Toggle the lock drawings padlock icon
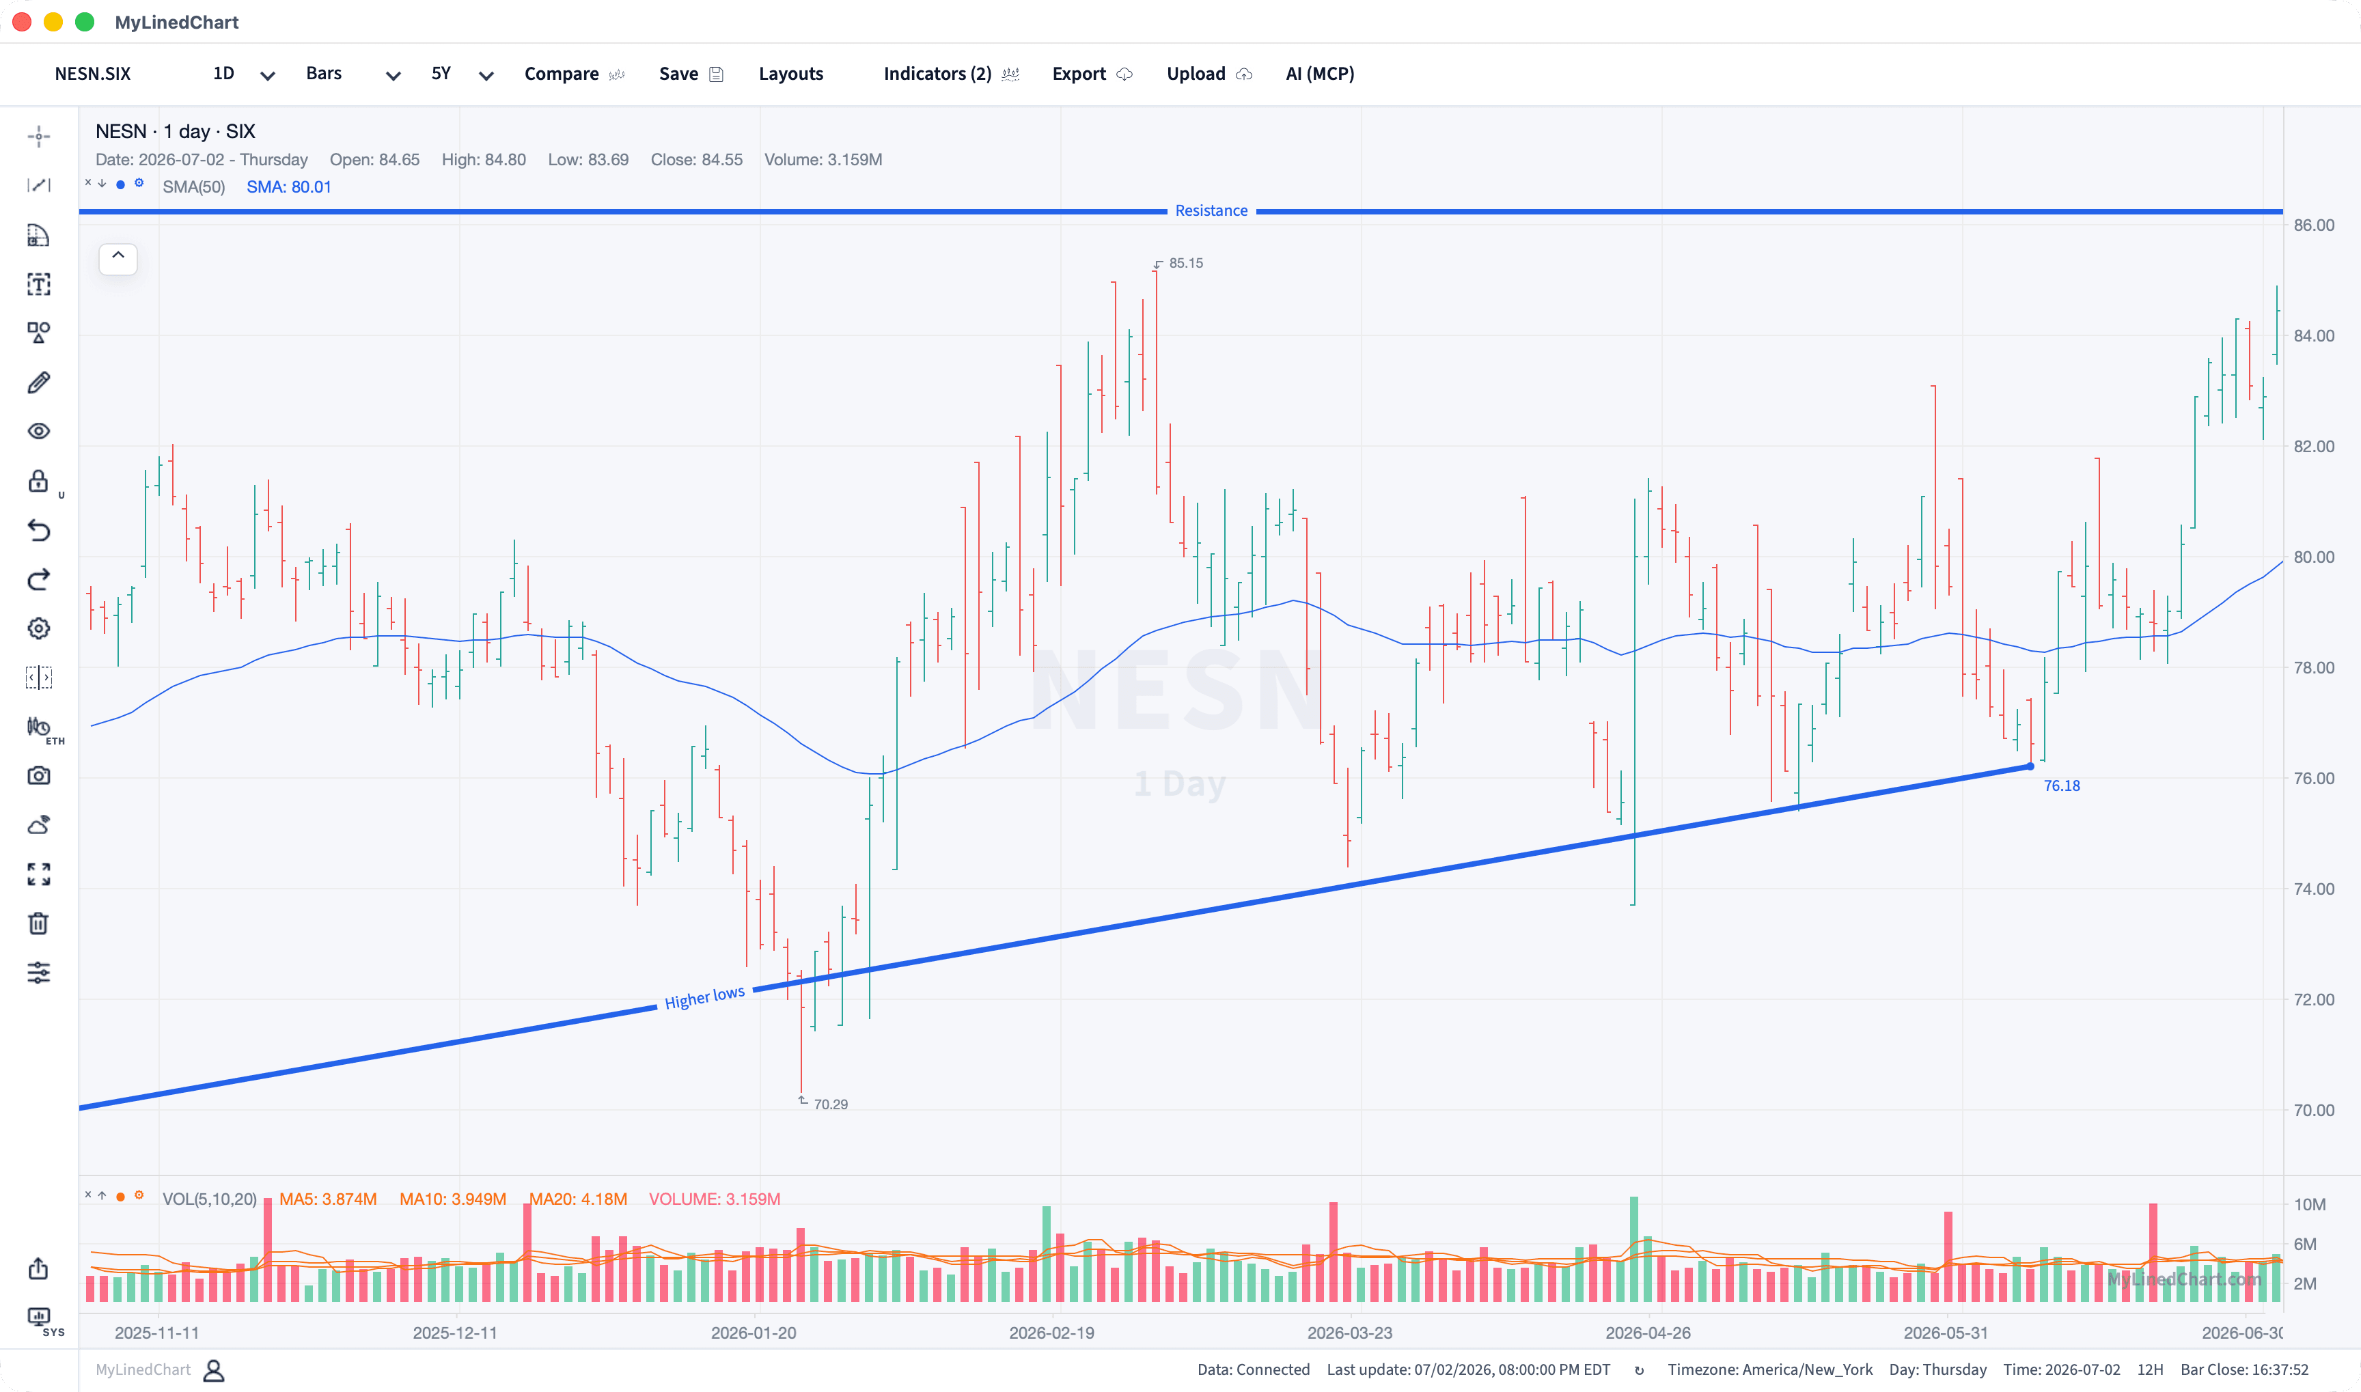 pos(38,482)
